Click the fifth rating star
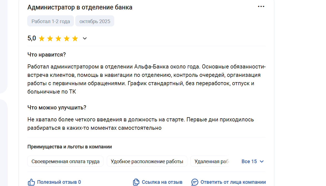326x186 pixels. pos(75,38)
